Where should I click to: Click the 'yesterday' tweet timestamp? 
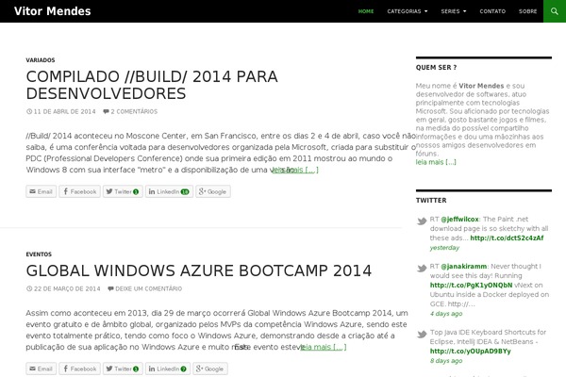point(444,248)
